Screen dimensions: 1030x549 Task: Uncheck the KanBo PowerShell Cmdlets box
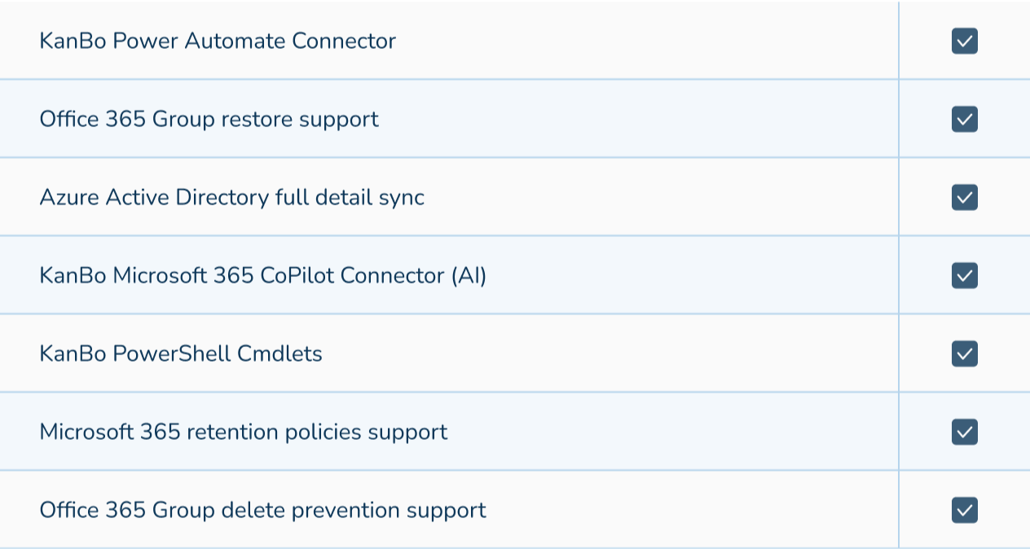(x=964, y=354)
